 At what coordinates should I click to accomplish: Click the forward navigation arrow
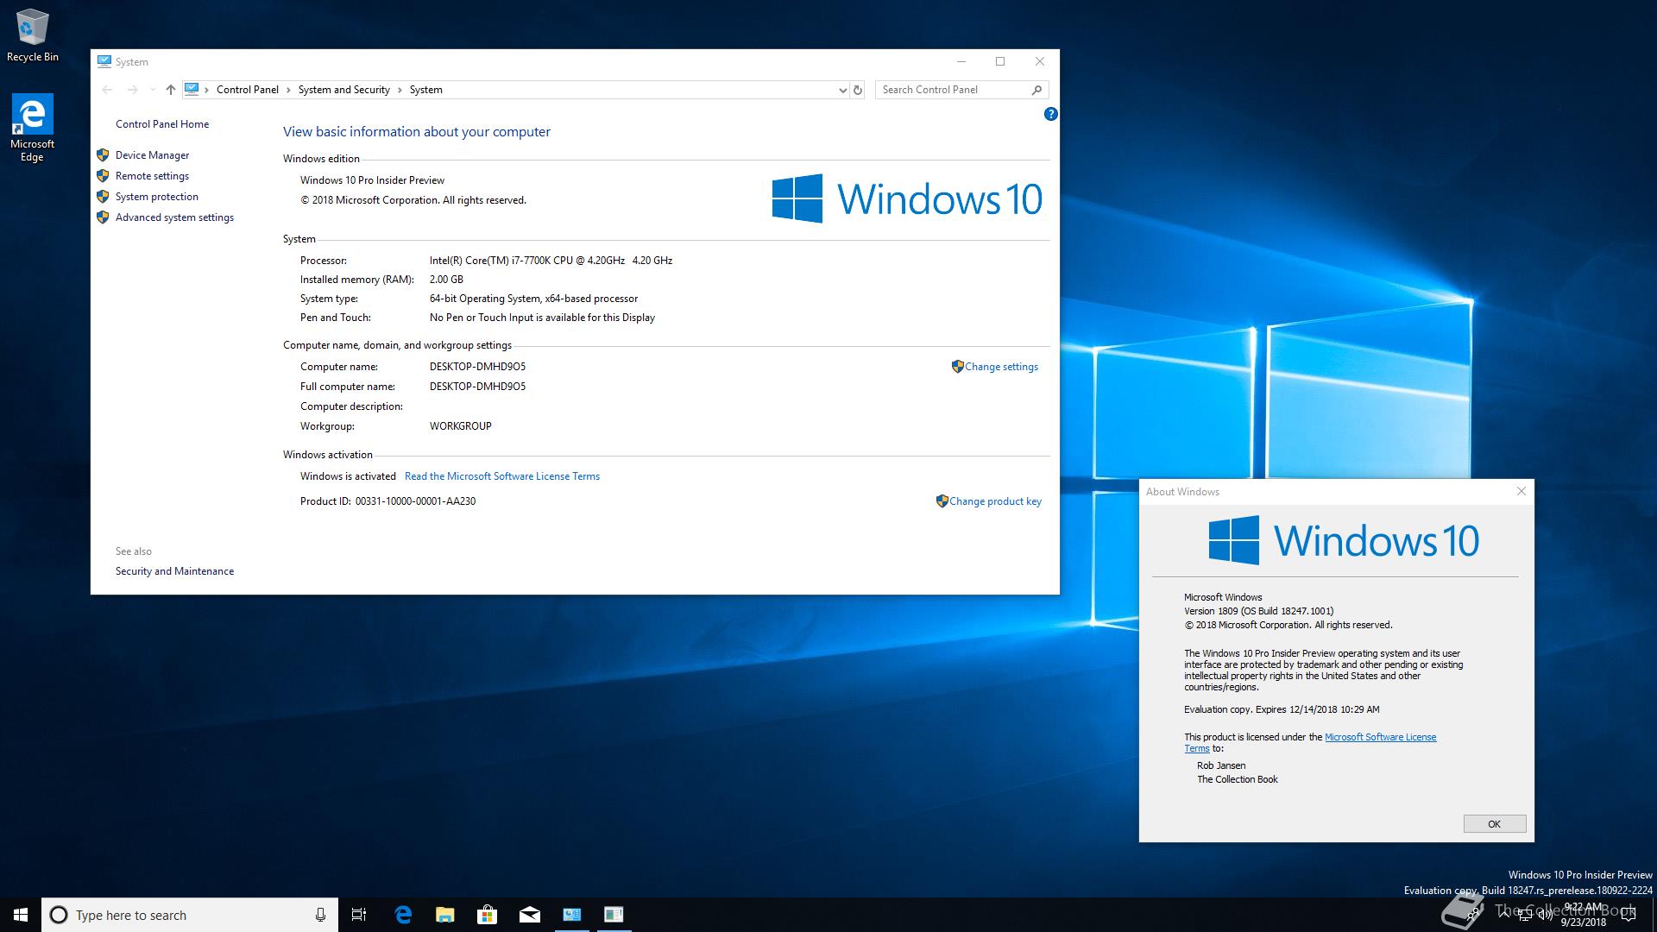132,90
